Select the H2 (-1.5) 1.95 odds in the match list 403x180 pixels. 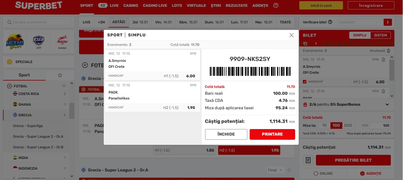pos(249,150)
